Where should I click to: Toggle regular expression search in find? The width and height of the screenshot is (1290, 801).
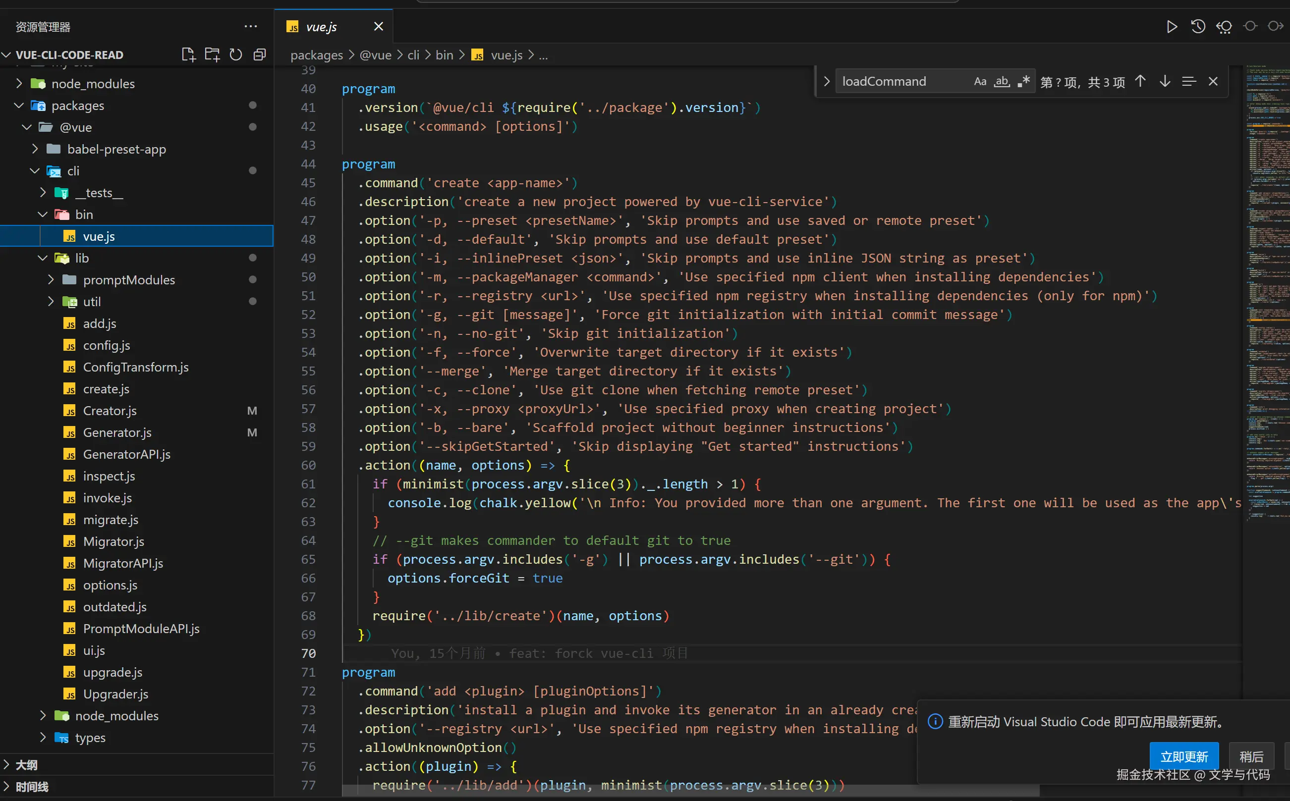(x=1023, y=81)
